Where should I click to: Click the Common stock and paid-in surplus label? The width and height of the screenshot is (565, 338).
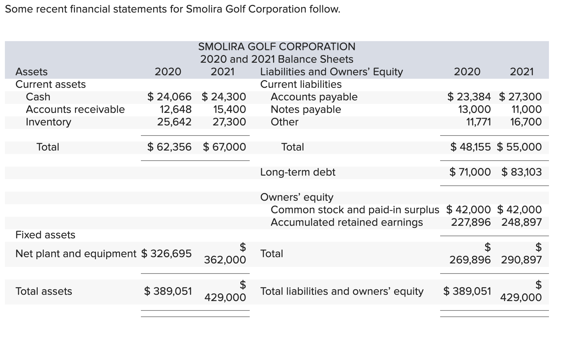[x=355, y=209]
